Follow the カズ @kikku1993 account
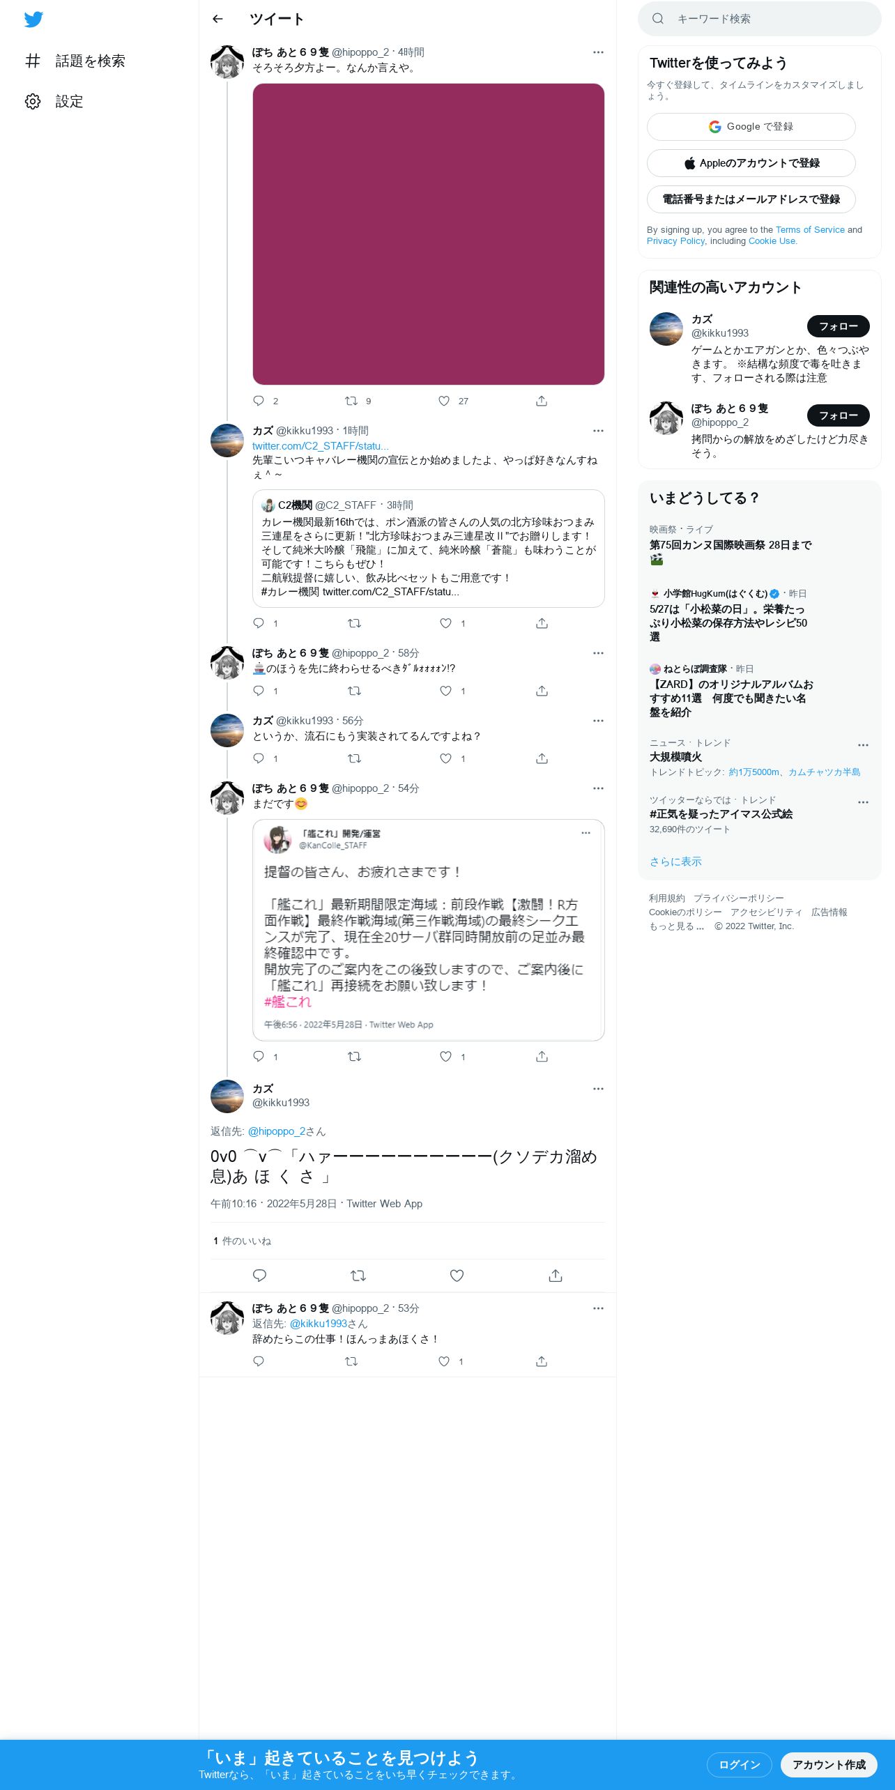Screen dimensions: 895x1790 [x=839, y=326]
